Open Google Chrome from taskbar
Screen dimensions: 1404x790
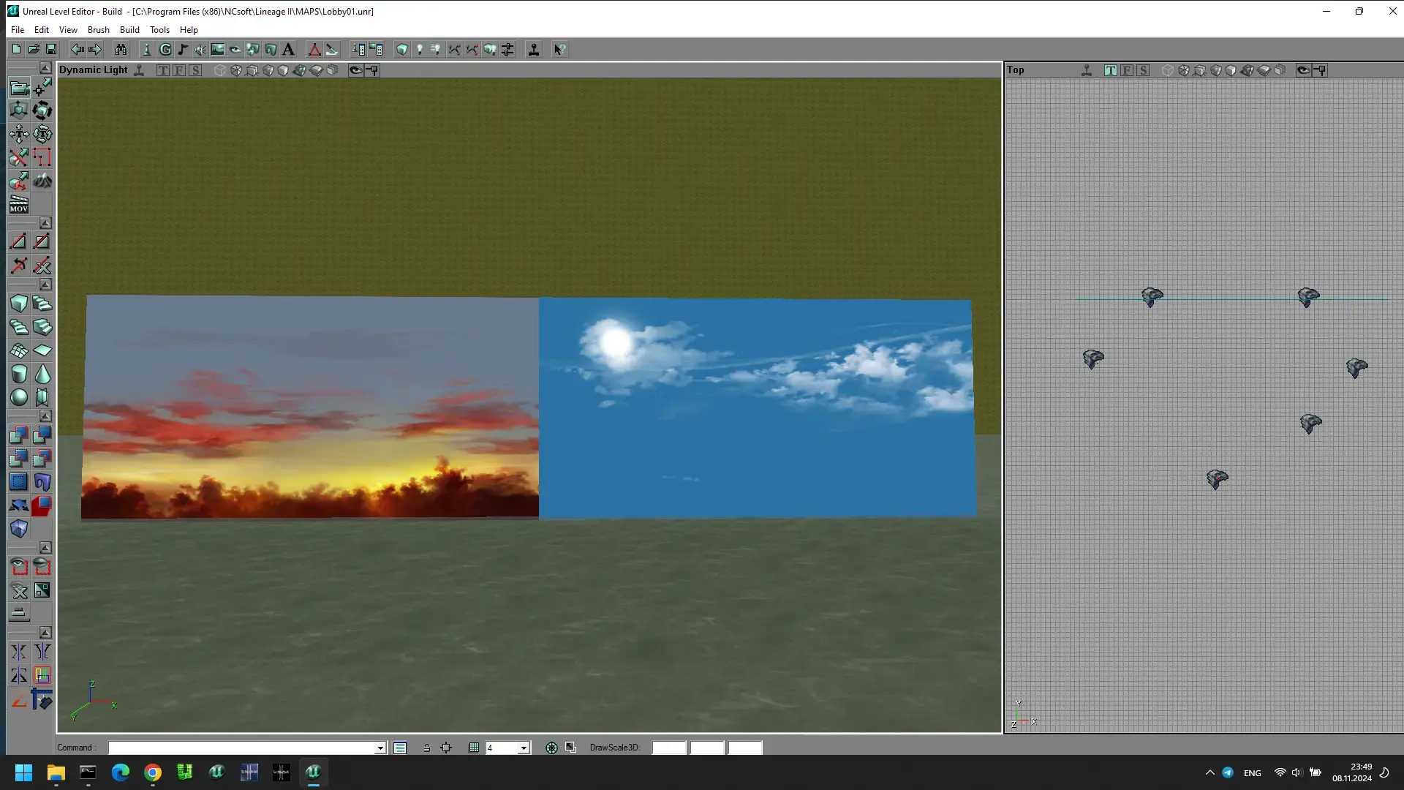153,772
